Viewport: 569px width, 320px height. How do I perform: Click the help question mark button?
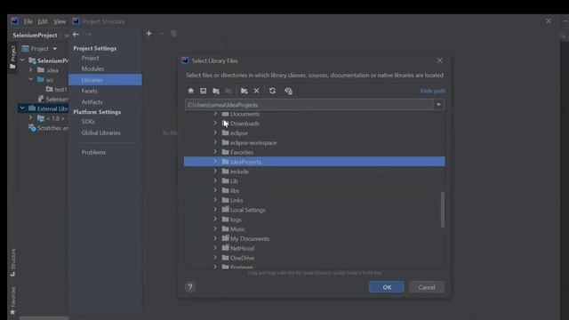click(x=190, y=287)
